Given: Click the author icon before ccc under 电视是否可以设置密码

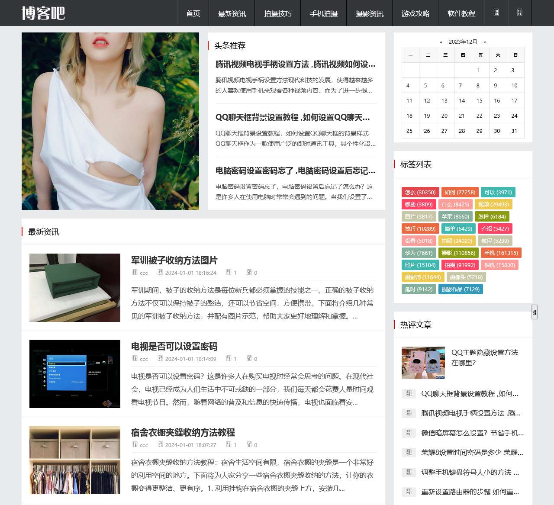Looking at the screenshot, I should point(135,358).
